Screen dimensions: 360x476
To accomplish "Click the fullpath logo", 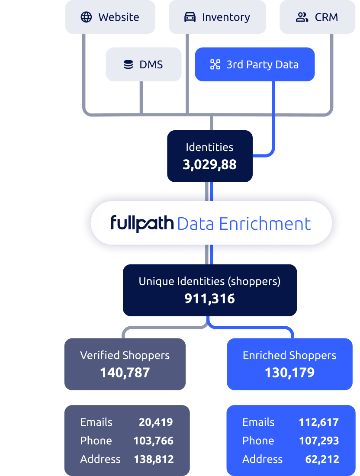I will [x=143, y=223].
